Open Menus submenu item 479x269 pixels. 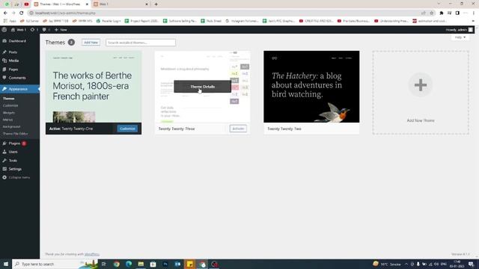point(8,120)
